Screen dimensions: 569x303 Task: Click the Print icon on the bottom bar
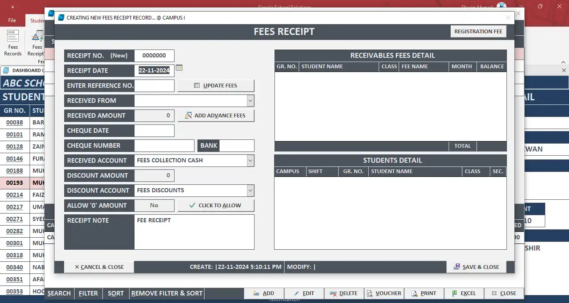click(415, 293)
